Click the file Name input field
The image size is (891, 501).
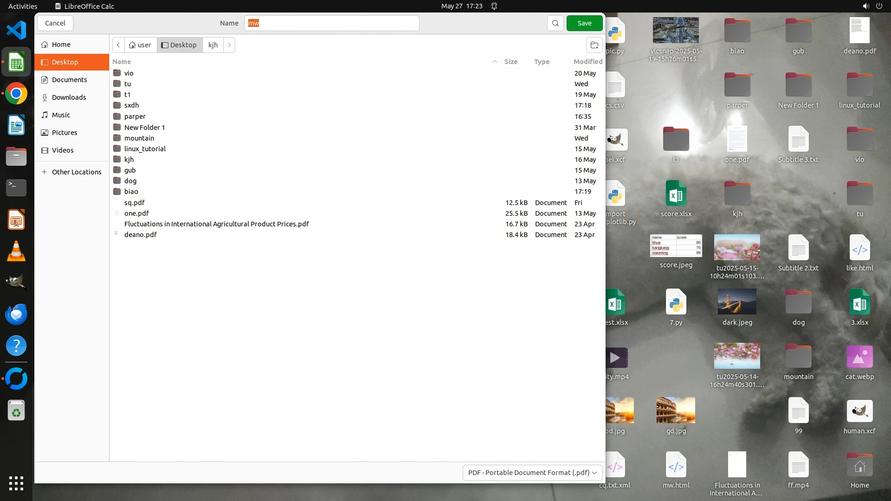pos(331,23)
